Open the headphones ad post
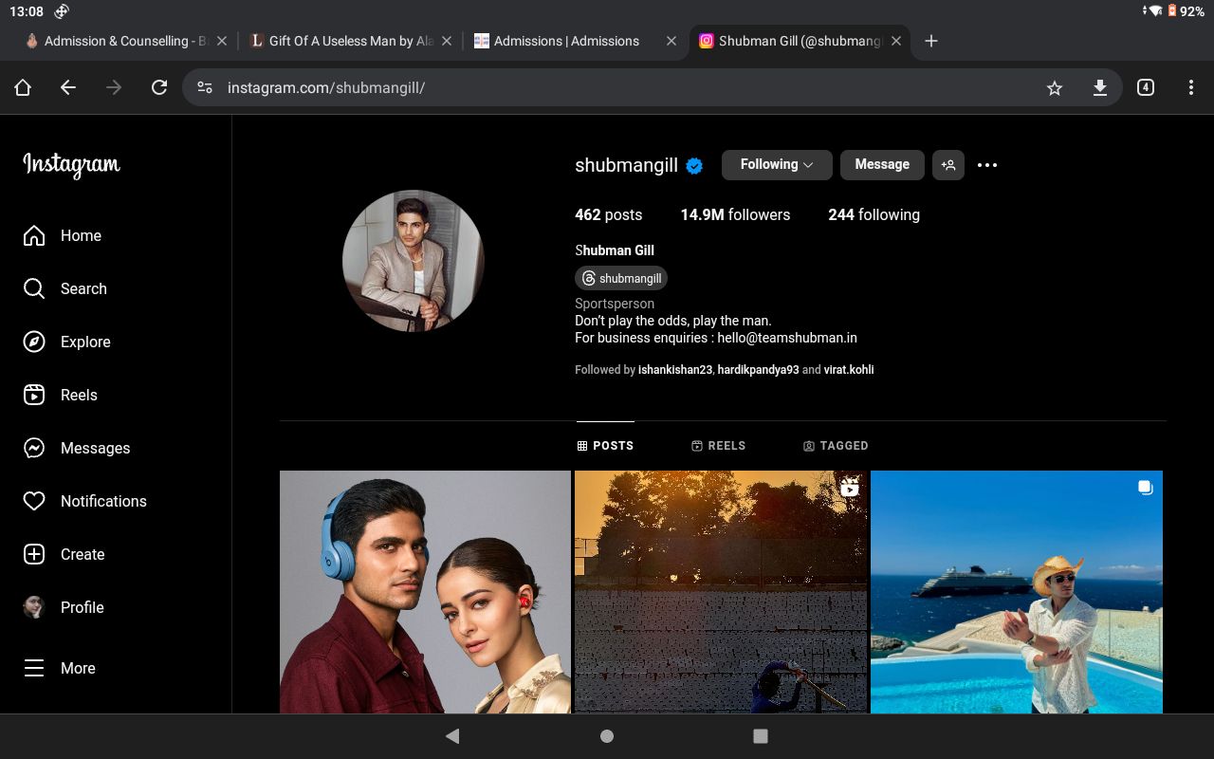The image size is (1214, 759). pos(425,592)
